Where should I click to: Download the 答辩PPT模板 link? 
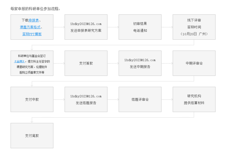[32, 34]
